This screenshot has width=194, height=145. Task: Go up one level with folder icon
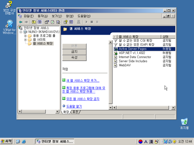pos(34,22)
